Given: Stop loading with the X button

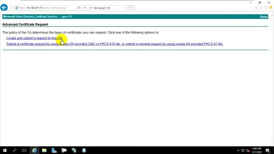Looking at the screenshot, I should click(85, 8).
